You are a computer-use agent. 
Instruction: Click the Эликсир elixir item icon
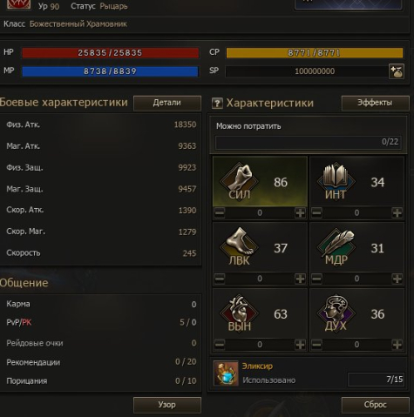tap(226, 373)
